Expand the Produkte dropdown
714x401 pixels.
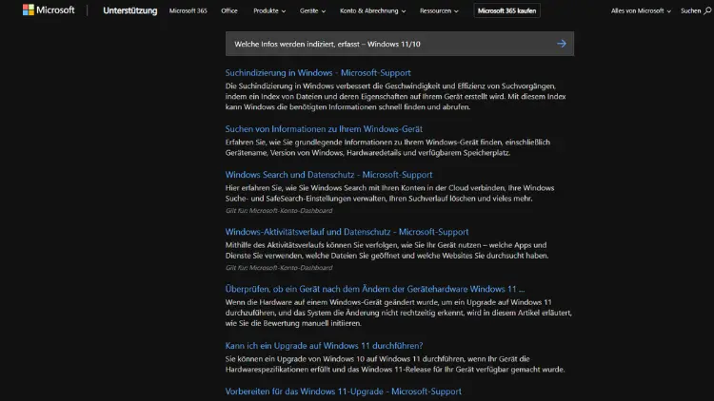coord(269,10)
